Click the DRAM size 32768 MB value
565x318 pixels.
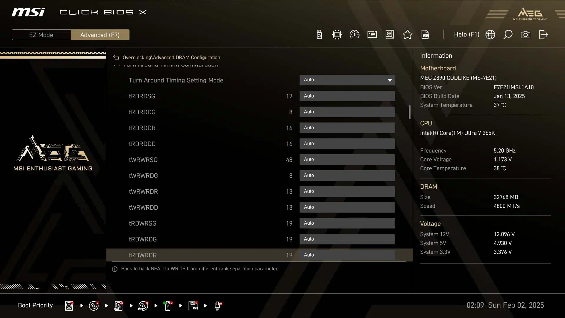pos(506,197)
